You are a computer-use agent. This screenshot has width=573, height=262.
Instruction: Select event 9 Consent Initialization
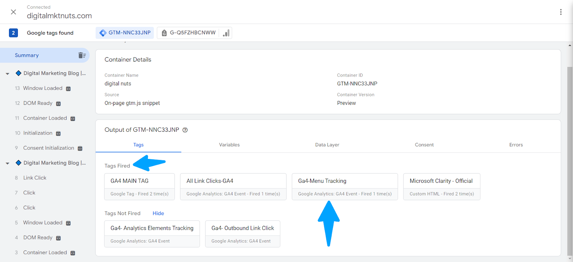[48, 148]
